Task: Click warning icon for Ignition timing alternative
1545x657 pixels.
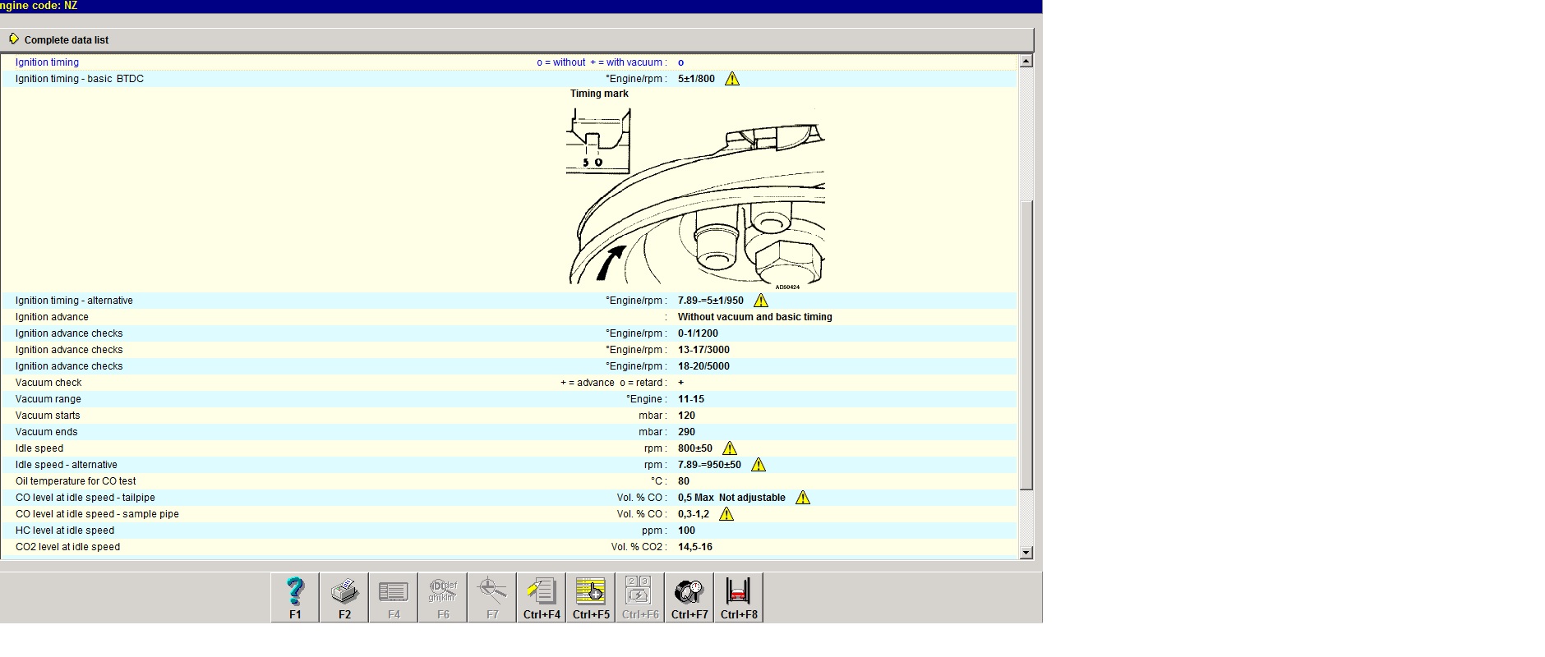Action: (761, 301)
